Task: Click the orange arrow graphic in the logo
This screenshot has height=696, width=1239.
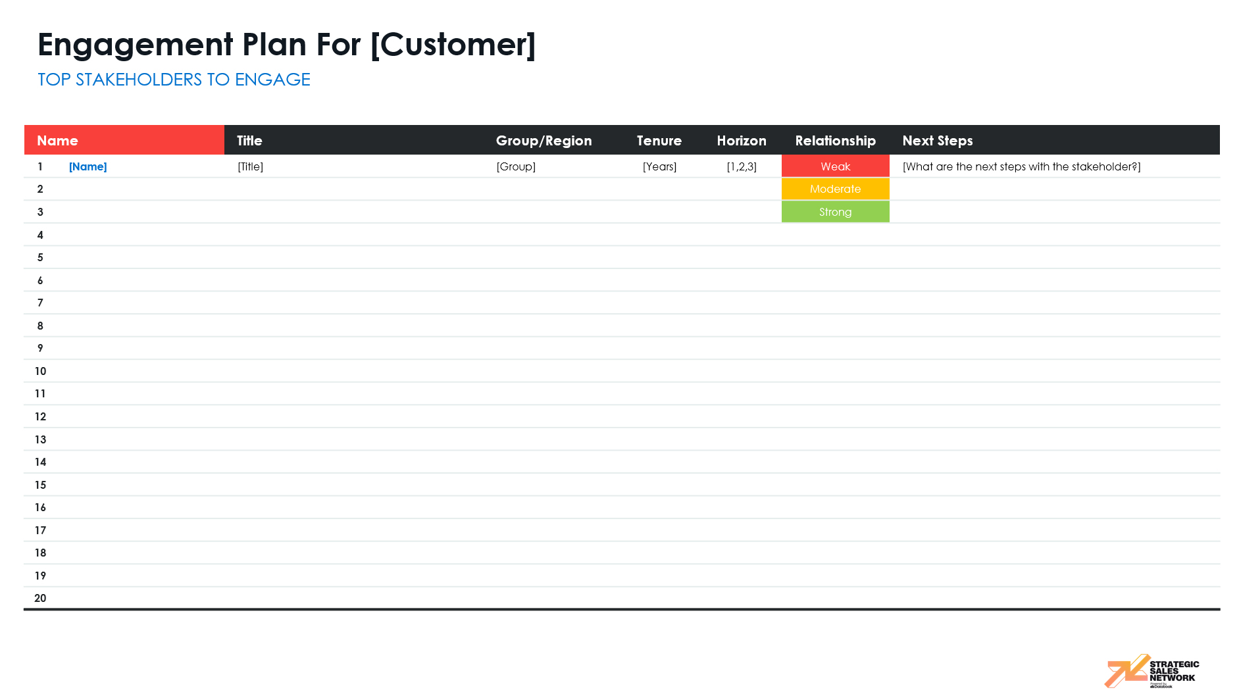Action: 1128,670
